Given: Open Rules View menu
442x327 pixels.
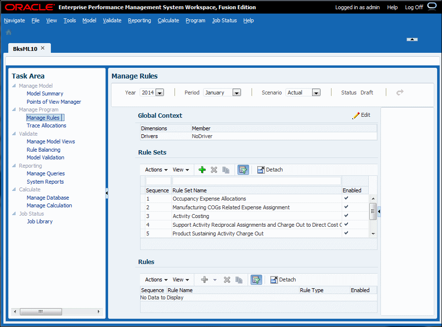Looking at the screenshot, I should point(181,280).
